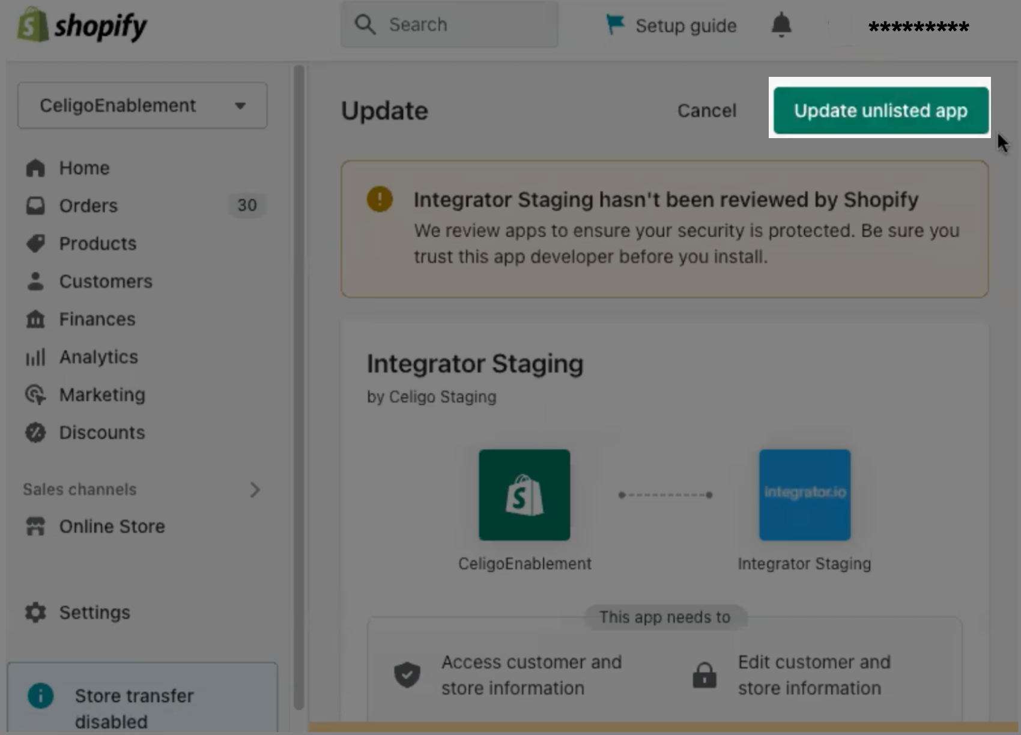Click the Customers person icon

click(x=35, y=281)
